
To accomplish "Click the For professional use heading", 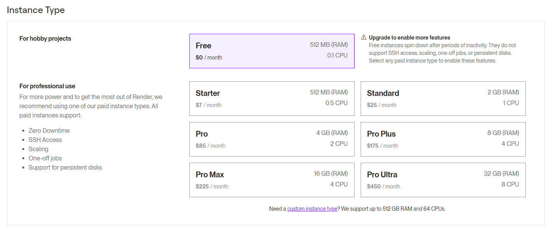I will [47, 86].
